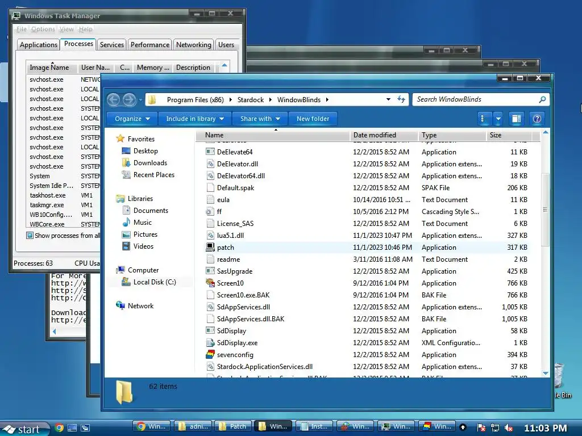582x436 pixels.
Task: Select Local Disk (C:) in navigation pane
Action: click(x=149, y=282)
